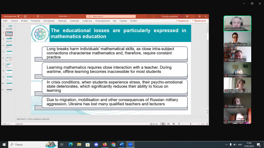The height and width of the screenshot is (148, 264).
Task: Toggle the AutoSave switch in title bar
Action: click(20, 16)
